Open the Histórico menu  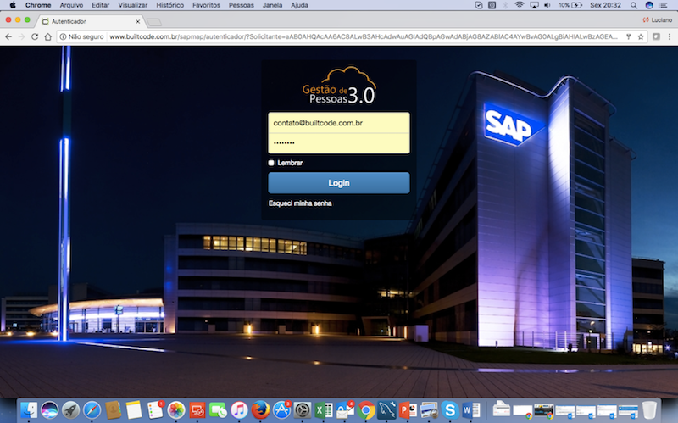coord(170,5)
